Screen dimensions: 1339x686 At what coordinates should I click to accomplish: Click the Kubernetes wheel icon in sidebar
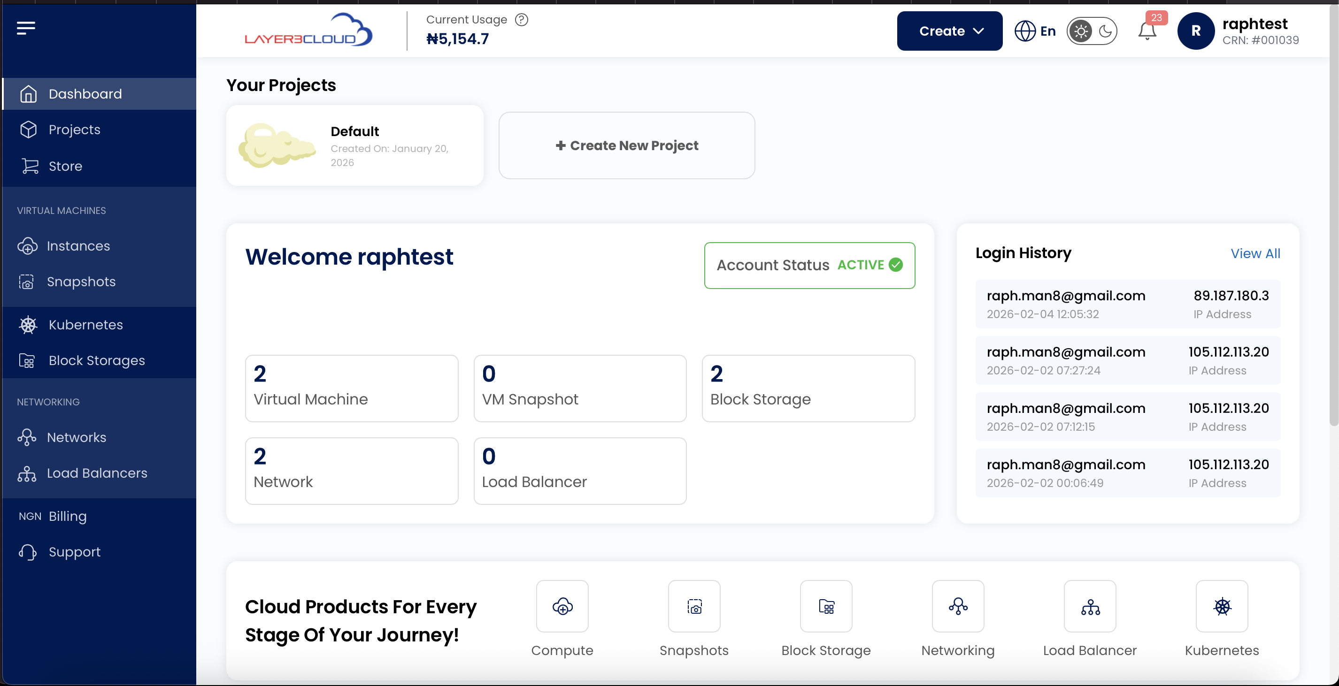(28, 325)
